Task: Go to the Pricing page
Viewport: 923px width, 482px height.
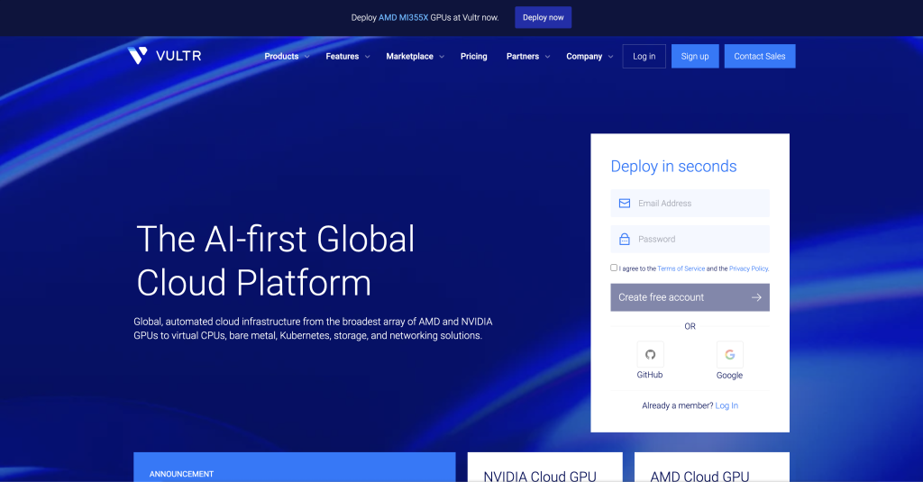Action: coord(473,56)
